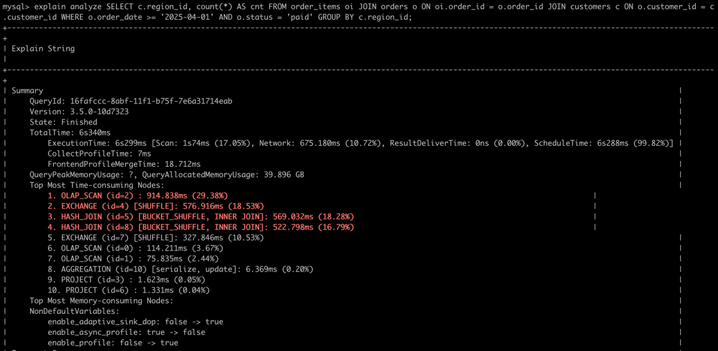Click AGGREGATION (id=10) serialize update line
Screen dimensions: 718x351
click(180, 269)
